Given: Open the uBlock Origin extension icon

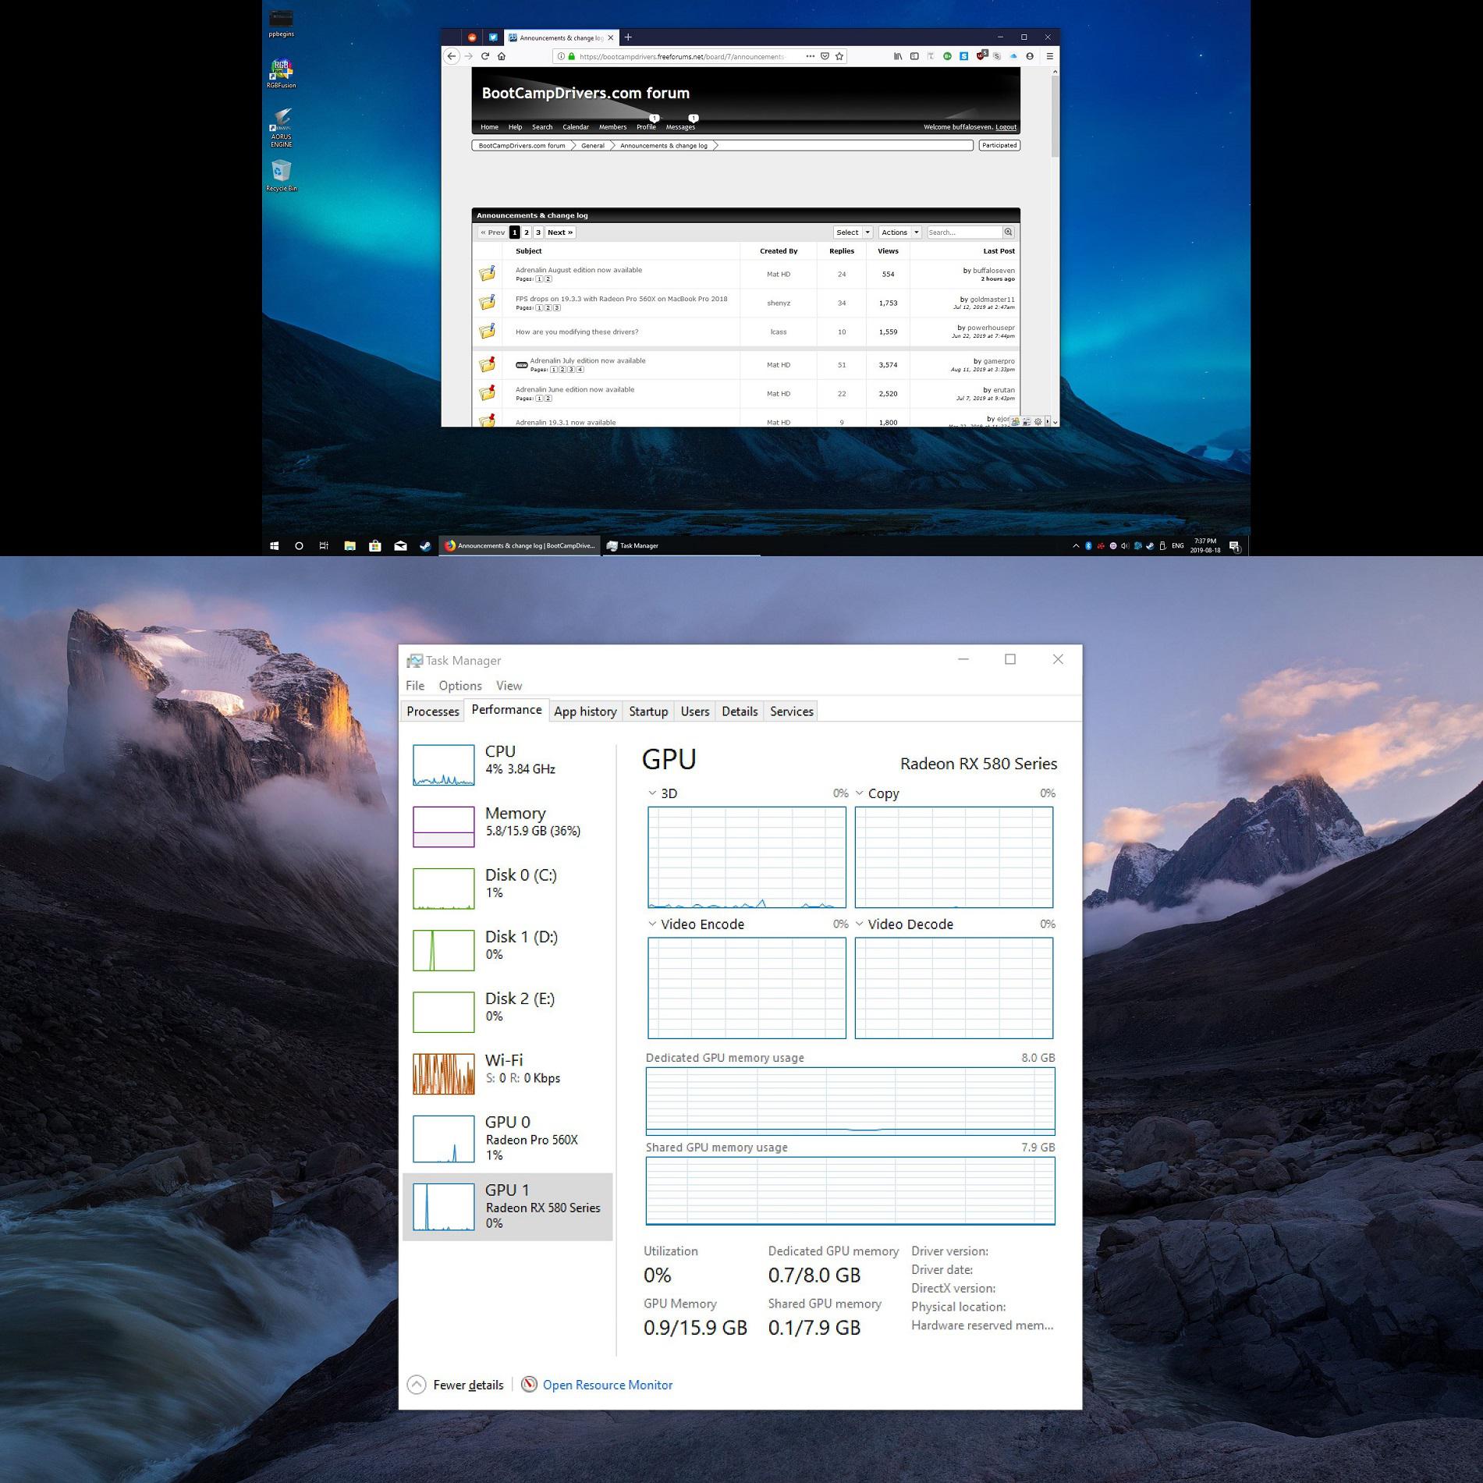Looking at the screenshot, I should 981,56.
